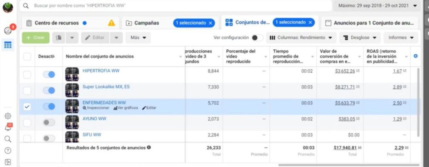Click the bottom sidebar panel toggle icon
This screenshot has width=429, height=167.
[x=8, y=162]
